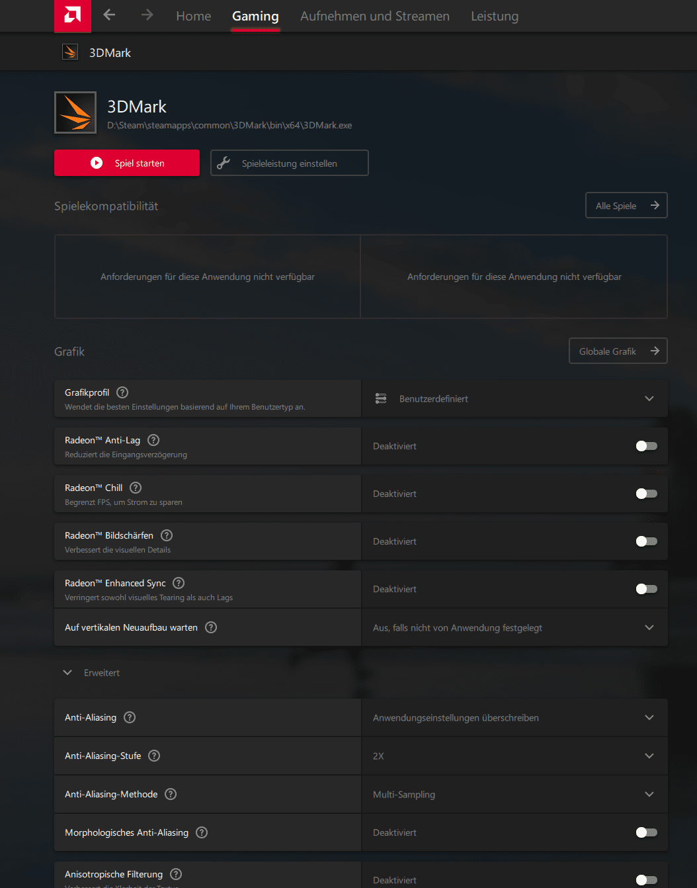Open help for Radeon Chill
The width and height of the screenshot is (697, 888).
(136, 488)
